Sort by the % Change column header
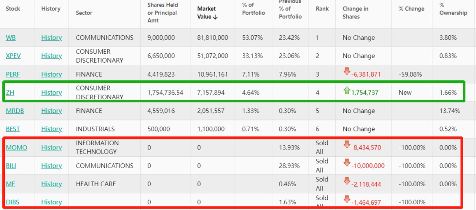 click(411, 9)
